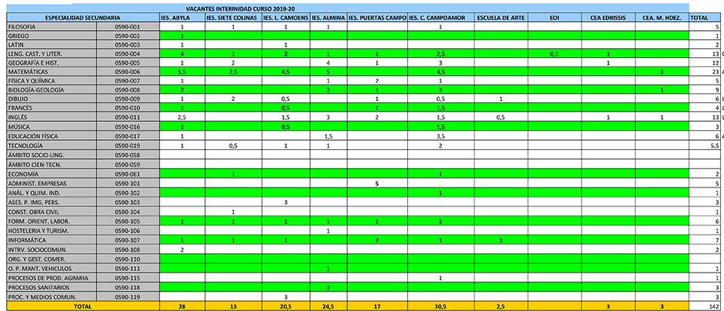Viewport: 724px width, 311px height.
Task: Click the code cell '0590-011'
Action: coord(128,117)
